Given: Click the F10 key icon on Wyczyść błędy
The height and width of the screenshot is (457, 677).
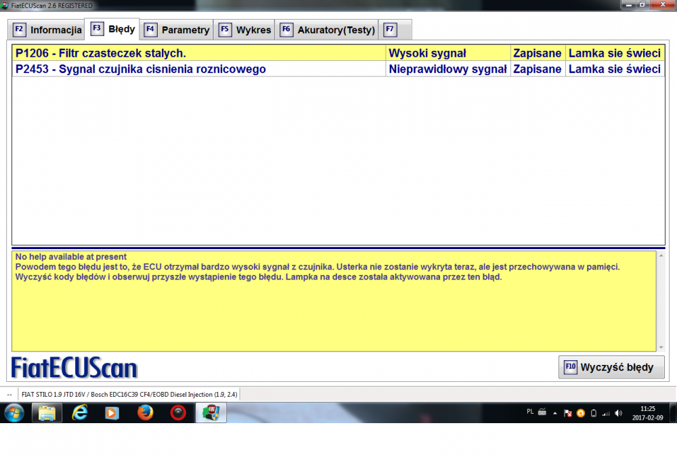Looking at the screenshot, I should 571,367.
